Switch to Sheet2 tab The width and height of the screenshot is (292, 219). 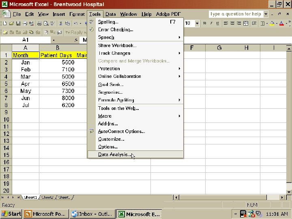(x=47, y=197)
